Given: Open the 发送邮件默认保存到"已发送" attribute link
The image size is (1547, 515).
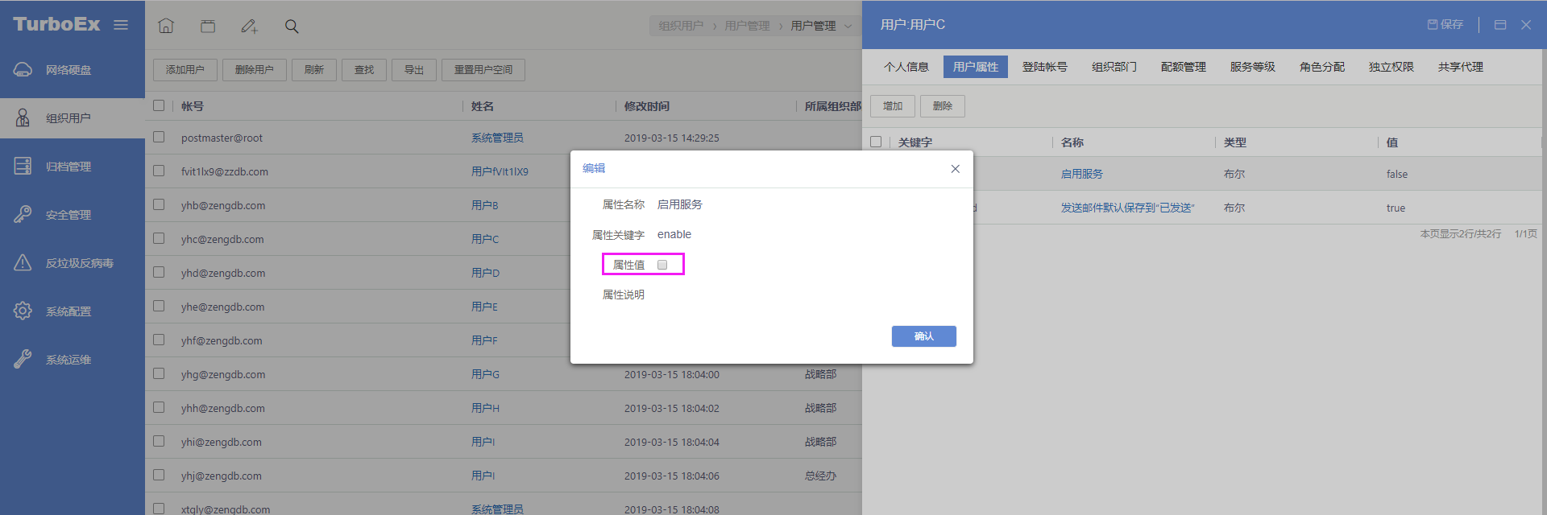Looking at the screenshot, I should pos(1126,208).
